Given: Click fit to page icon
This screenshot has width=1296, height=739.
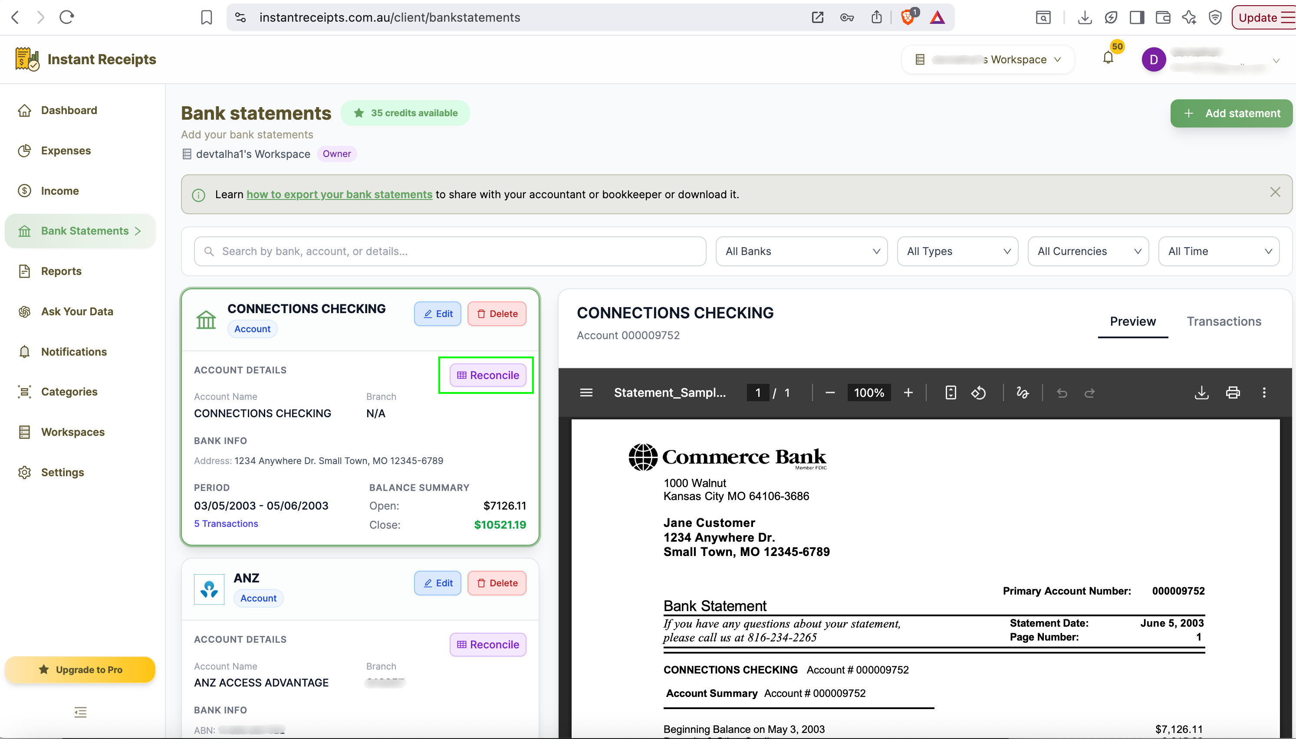Looking at the screenshot, I should (951, 392).
